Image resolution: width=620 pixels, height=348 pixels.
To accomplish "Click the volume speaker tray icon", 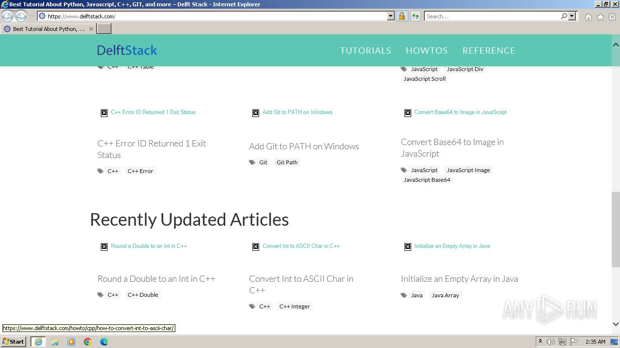I will [551, 342].
